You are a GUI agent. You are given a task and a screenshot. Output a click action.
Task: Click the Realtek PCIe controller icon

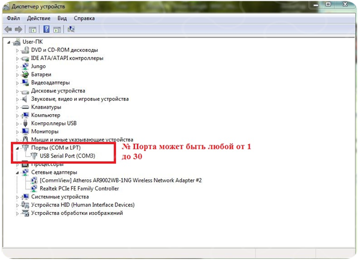point(34,189)
